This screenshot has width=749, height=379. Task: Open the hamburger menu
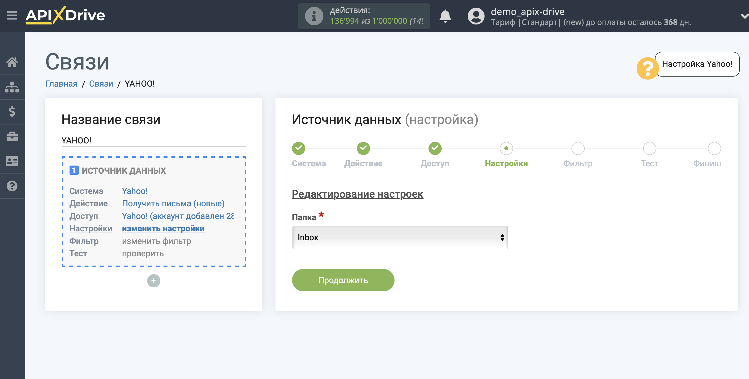click(12, 15)
